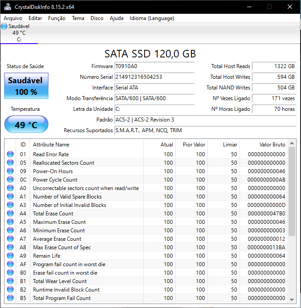Click the attribute list scroll up arrow
Image resolution: width=301 pixels, height=308 pixels.
[292, 143]
